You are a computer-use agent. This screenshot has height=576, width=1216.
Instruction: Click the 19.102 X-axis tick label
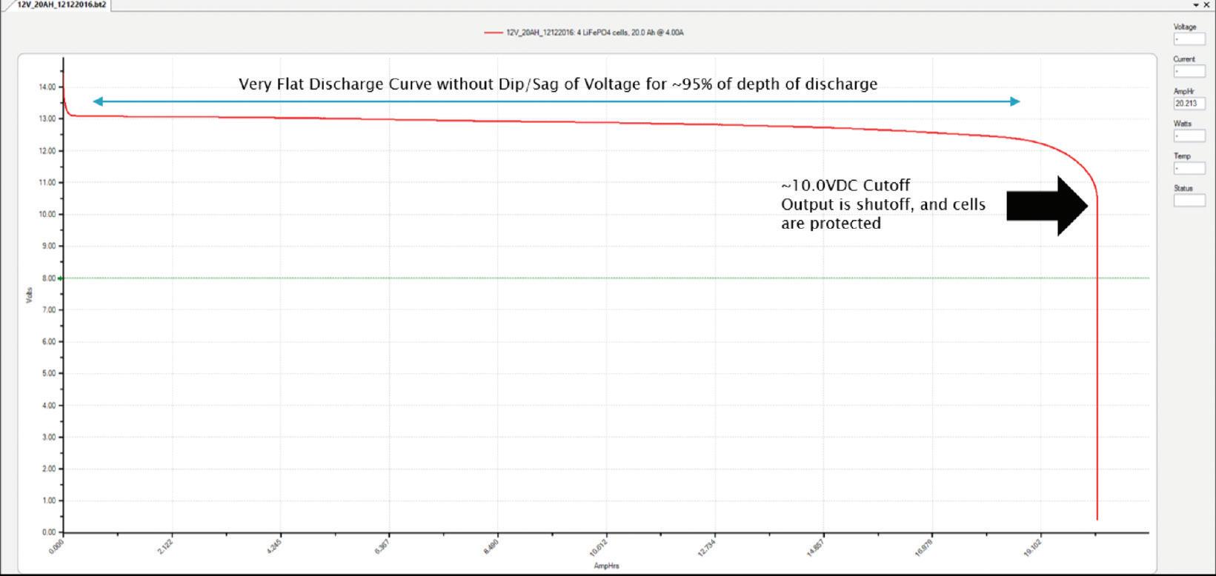tap(1033, 547)
